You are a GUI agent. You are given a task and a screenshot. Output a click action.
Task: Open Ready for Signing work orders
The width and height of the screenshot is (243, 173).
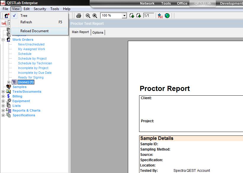[x=30, y=77]
